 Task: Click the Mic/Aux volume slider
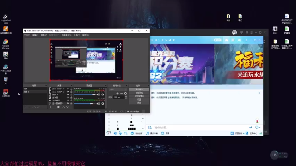pyautogui.click(x=85, y=103)
